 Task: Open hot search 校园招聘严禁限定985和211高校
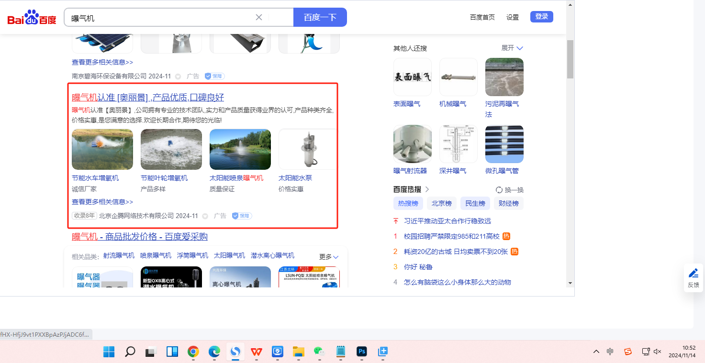(452, 236)
